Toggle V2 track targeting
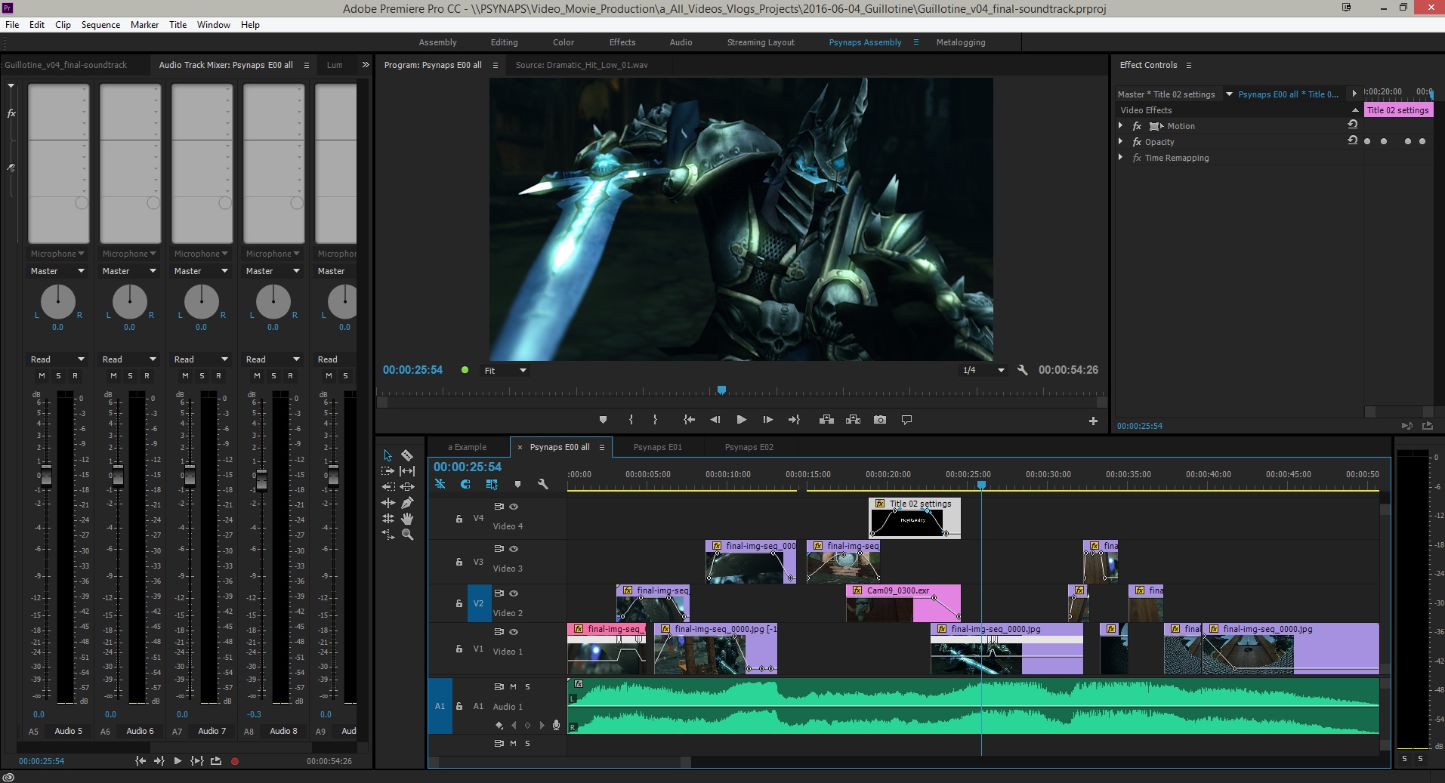Viewport: 1445px width, 783px height. point(478,603)
